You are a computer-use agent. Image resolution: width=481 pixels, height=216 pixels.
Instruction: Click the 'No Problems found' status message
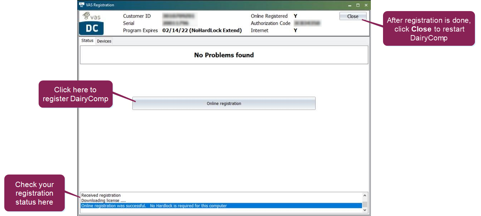point(224,55)
